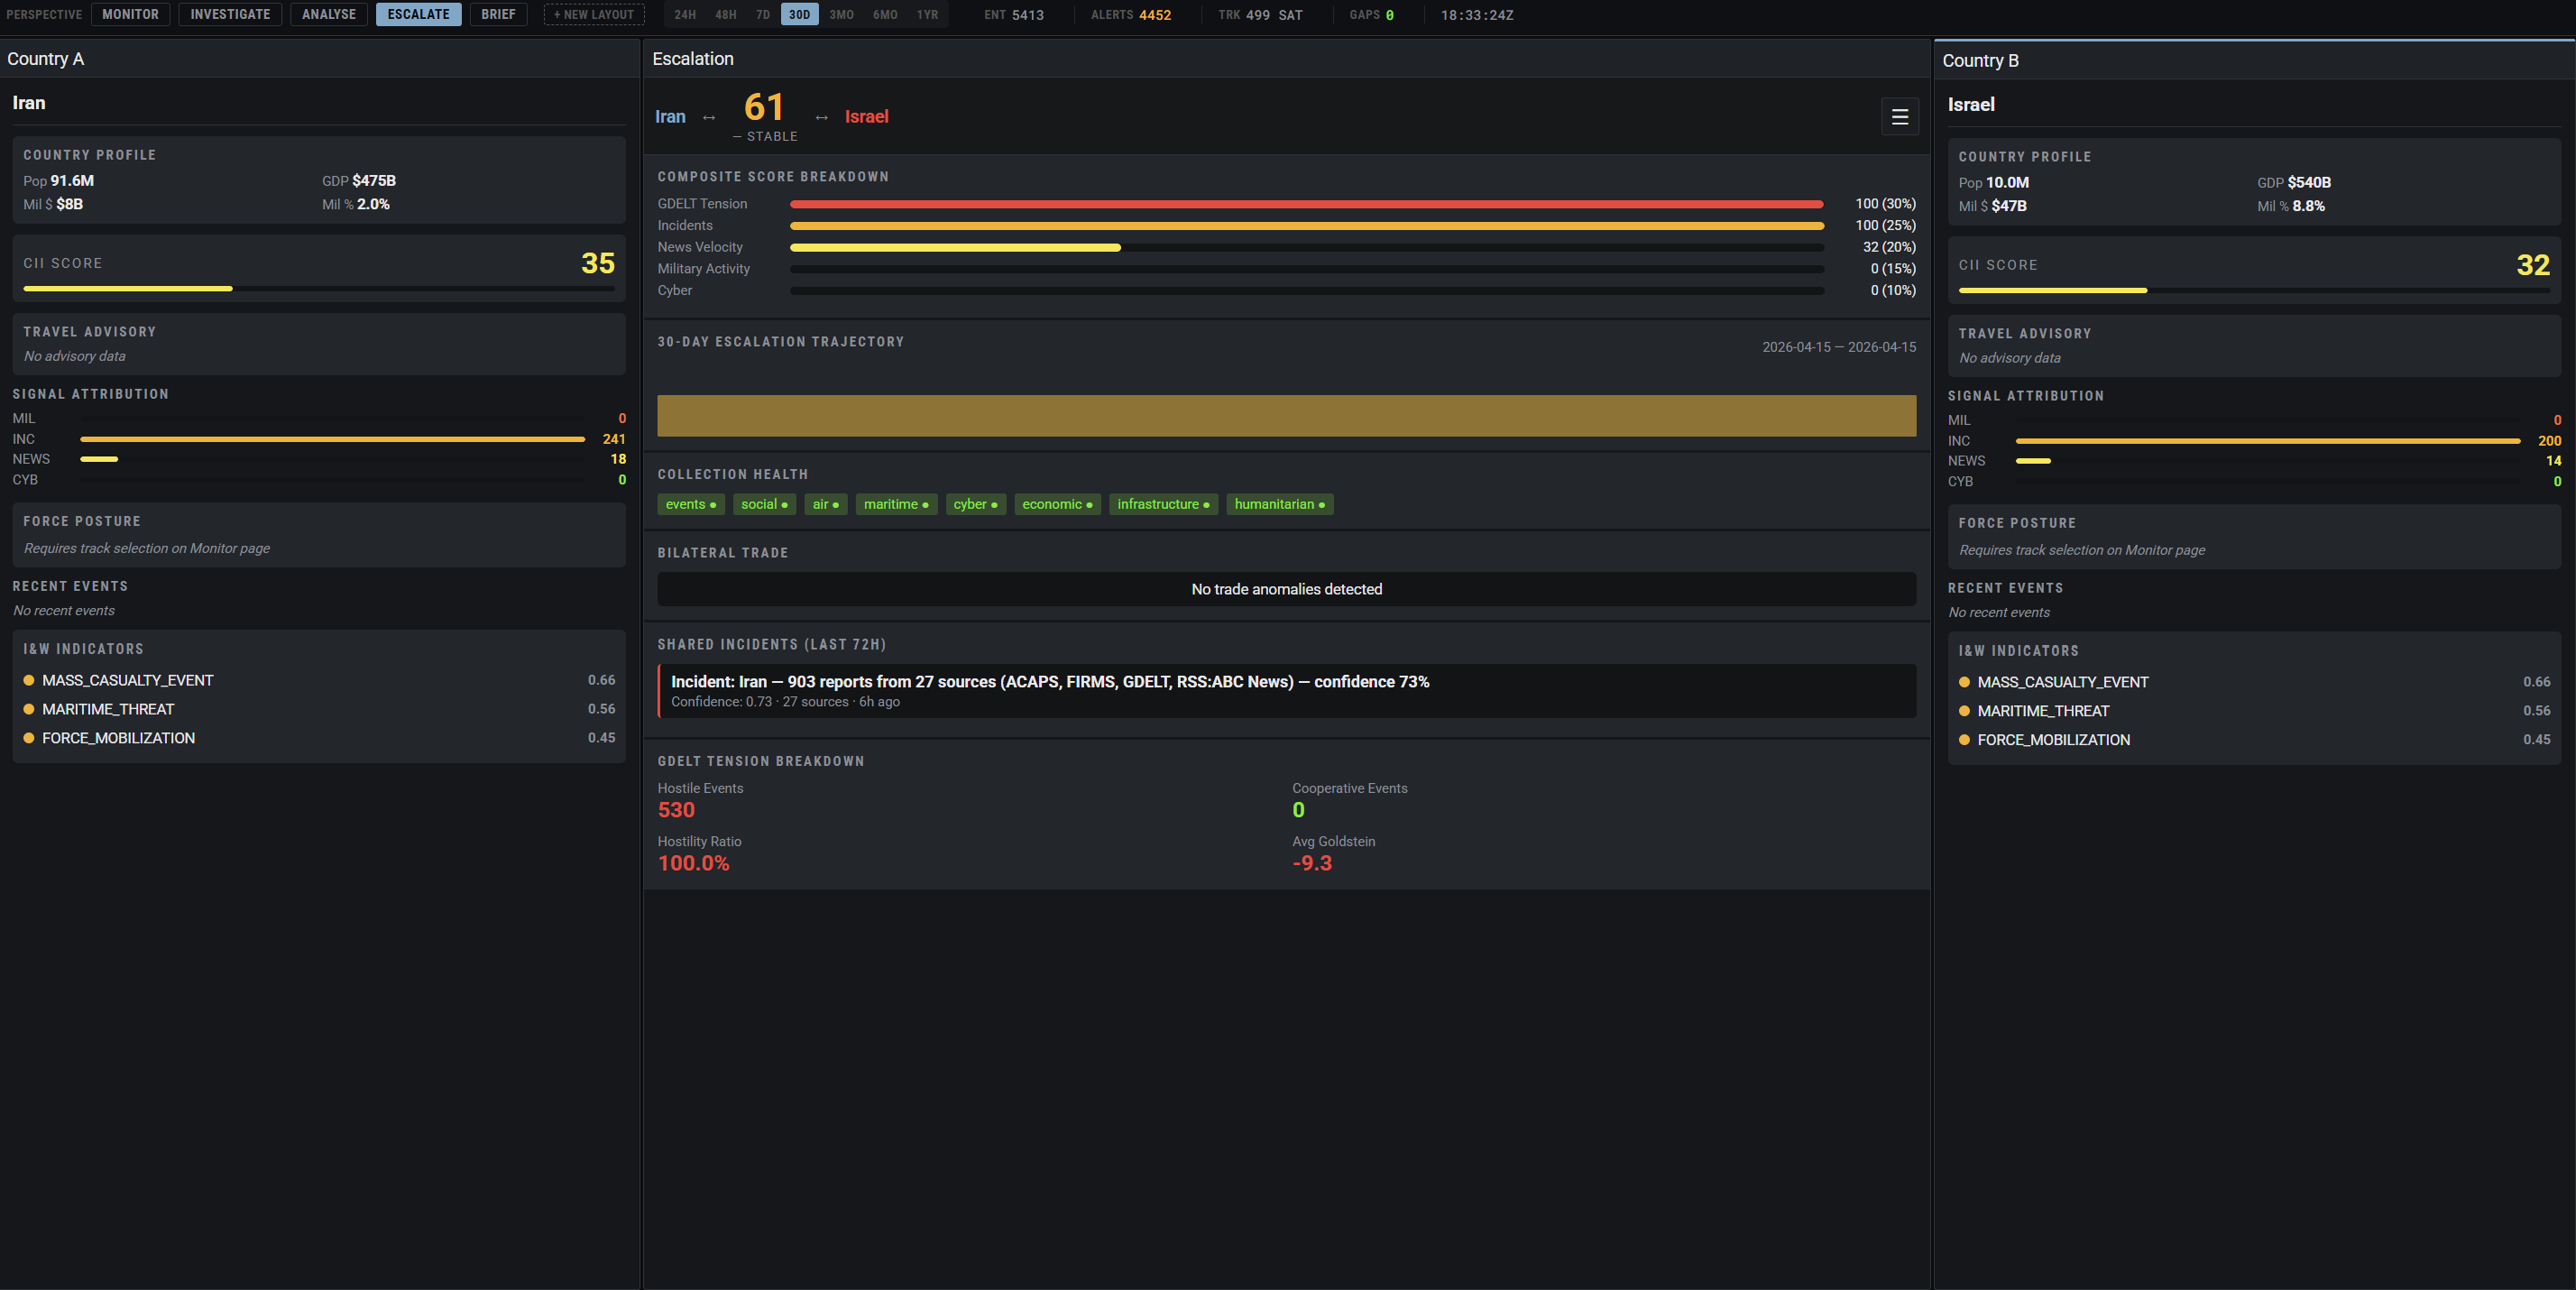Viewport: 2576px width, 1290px height.
Task: Click the Incidents score bar
Action: 1306,226
